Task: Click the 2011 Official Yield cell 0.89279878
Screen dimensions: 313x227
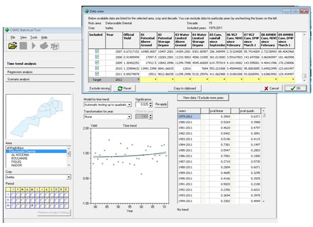Action: point(131,74)
